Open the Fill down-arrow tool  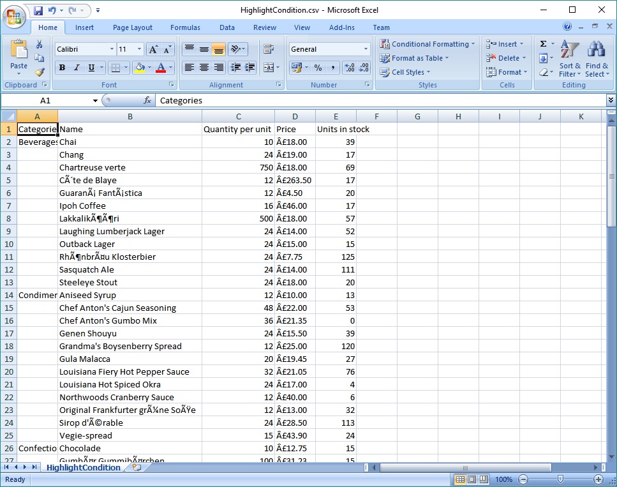point(543,58)
